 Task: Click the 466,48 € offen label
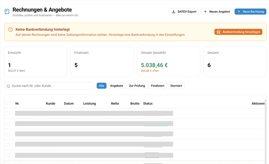click(150, 71)
